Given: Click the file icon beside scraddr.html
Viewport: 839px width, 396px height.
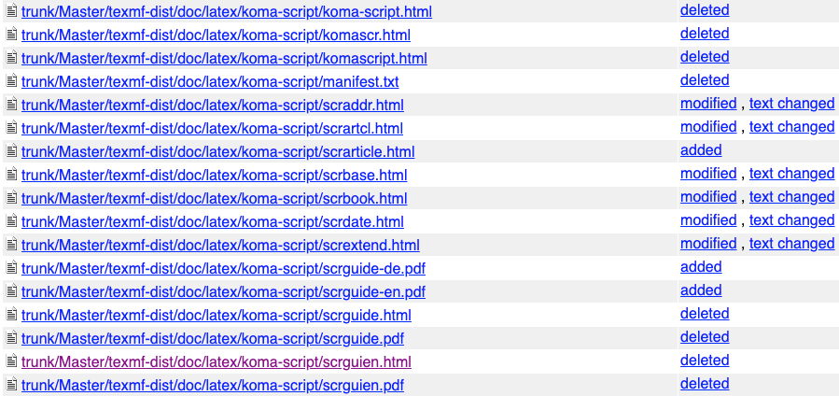Looking at the screenshot, I should [x=12, y=106].
